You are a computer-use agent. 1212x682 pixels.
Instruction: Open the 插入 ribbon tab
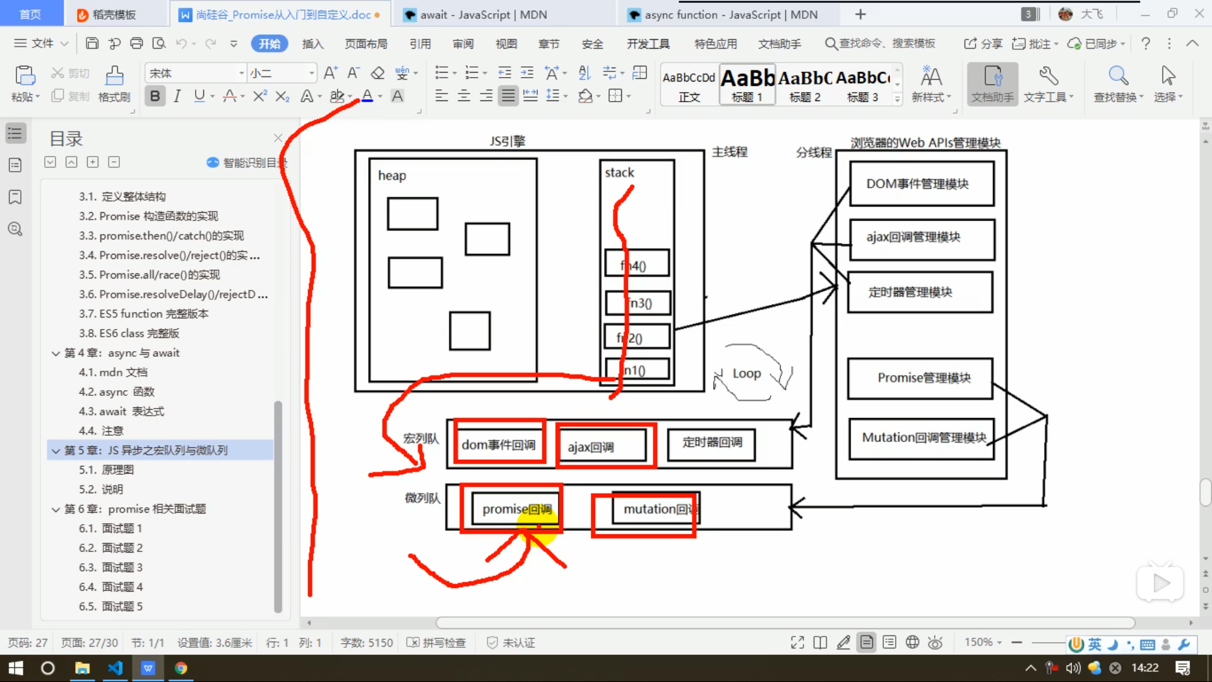point(312,44)
